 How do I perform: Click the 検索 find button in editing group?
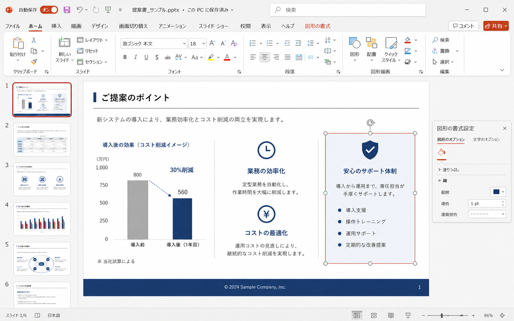point(441,40)
